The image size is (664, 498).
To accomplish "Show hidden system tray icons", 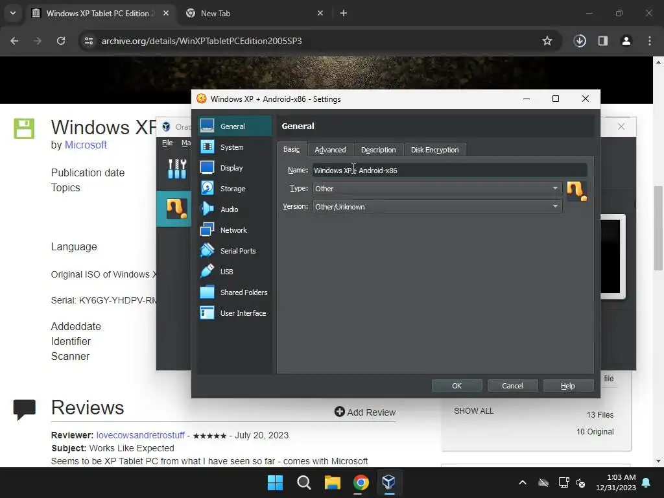I will coord(523,482).
